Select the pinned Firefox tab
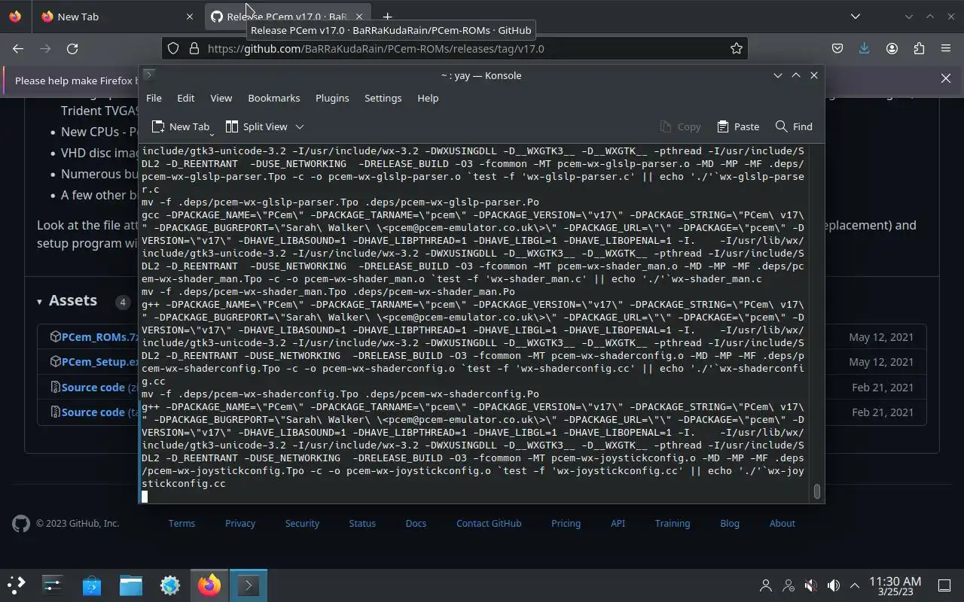The image size is (964, 602). [x=15, y=17]
